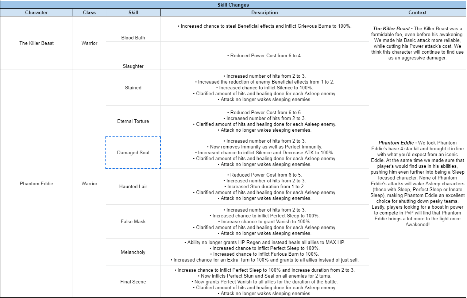Click the Skill Changes title cell
The height and width of the screenshot is (298, 467).
tap(233, 5)
